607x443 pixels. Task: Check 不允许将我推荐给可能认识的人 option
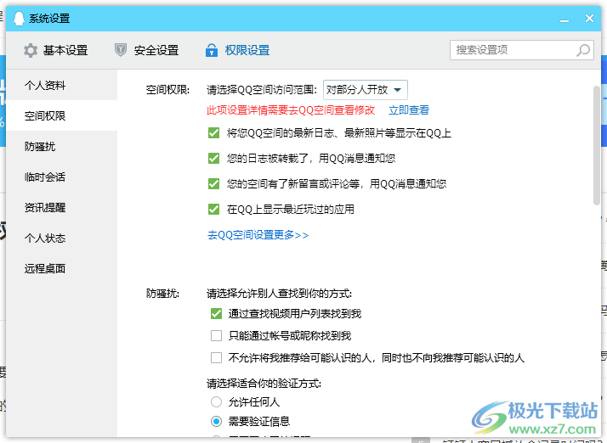tap(216, 357)
